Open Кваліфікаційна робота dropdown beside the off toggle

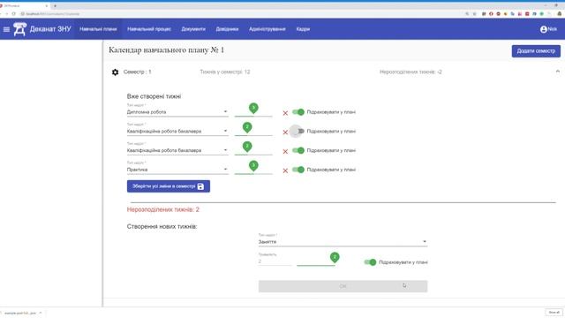point(177,132)
